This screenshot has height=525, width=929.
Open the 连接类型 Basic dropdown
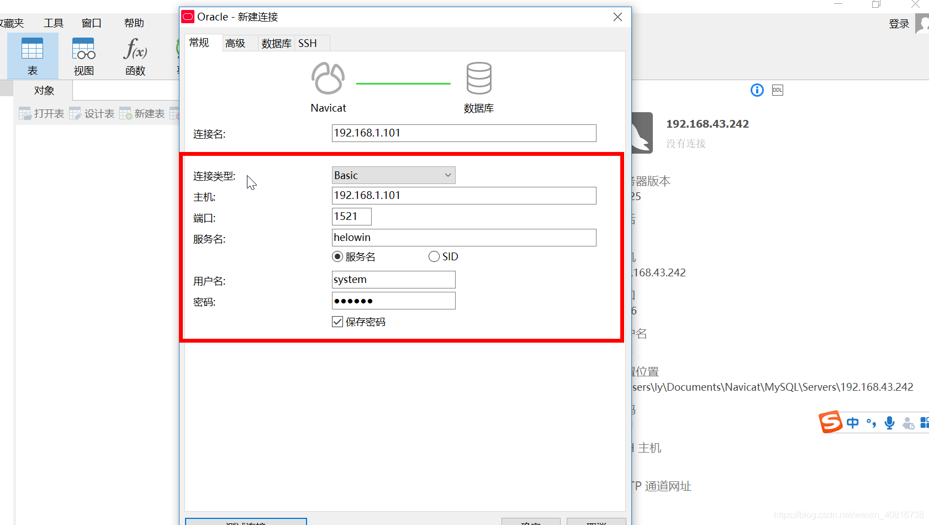[x=393, y=175]
